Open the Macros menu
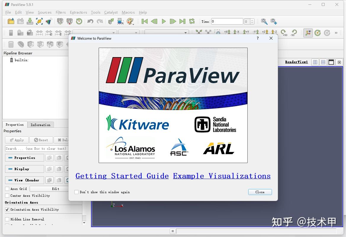Screen dimensions: 346x237 [x=128, y=12]
